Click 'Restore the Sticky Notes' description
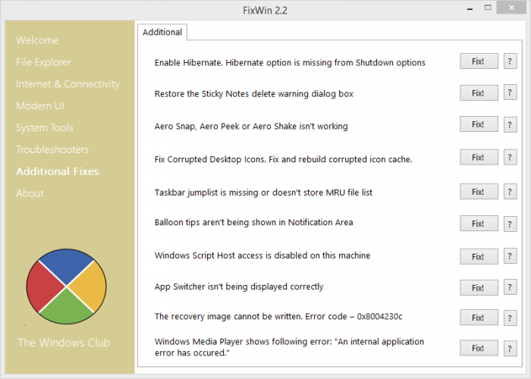This screenshot has height=379, width=531. [254, 94]
